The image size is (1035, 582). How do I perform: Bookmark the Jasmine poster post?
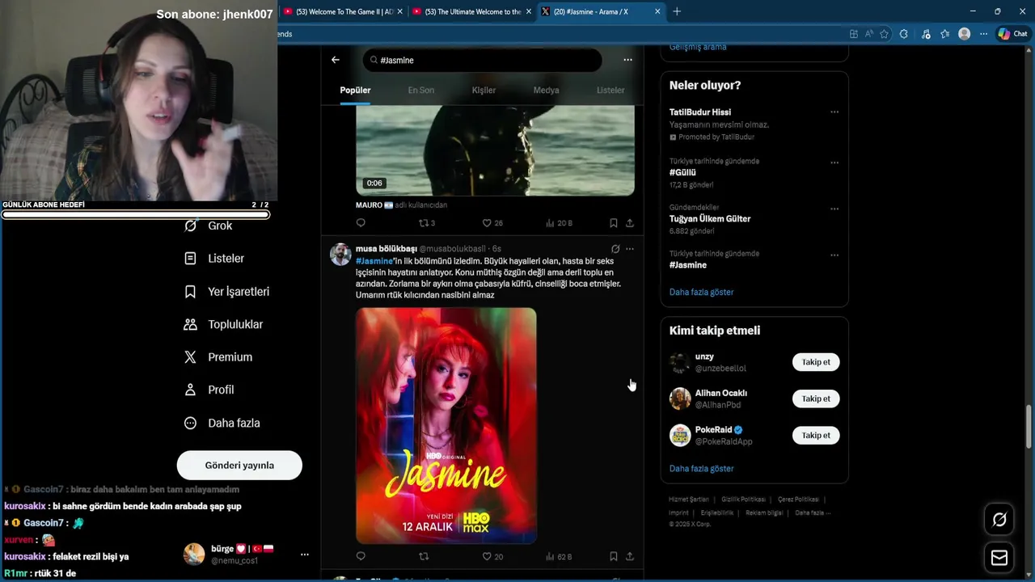[614, 556]
